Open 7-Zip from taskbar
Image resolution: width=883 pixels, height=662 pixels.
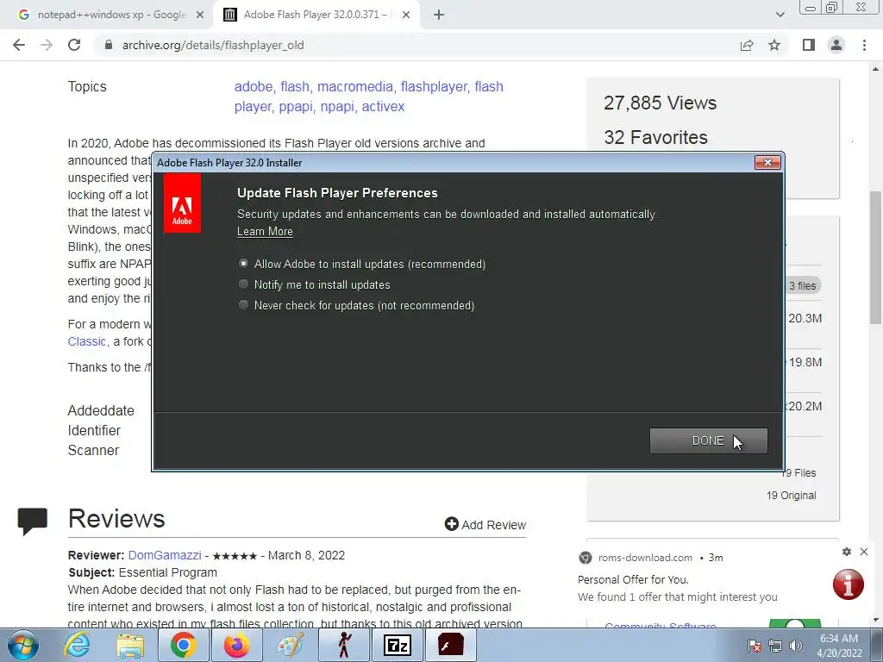(x=397, y=645)
